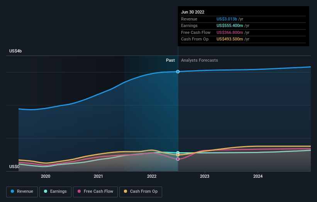Click the 2023 x-axis label
This screenshot has height=202, width=317.
pyautogui.click(x=205, y=176)
